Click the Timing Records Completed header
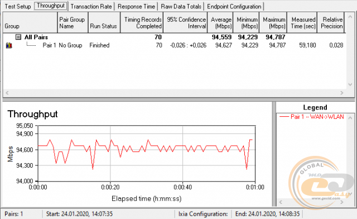The height and width of the screenshot is (219, 357). coord(142,22)
